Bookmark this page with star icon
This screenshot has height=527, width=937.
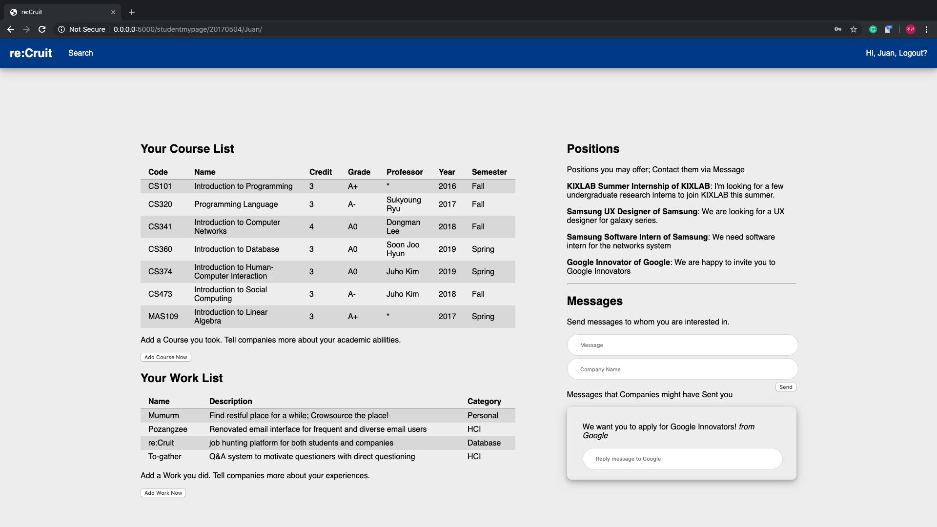point(854,29)
